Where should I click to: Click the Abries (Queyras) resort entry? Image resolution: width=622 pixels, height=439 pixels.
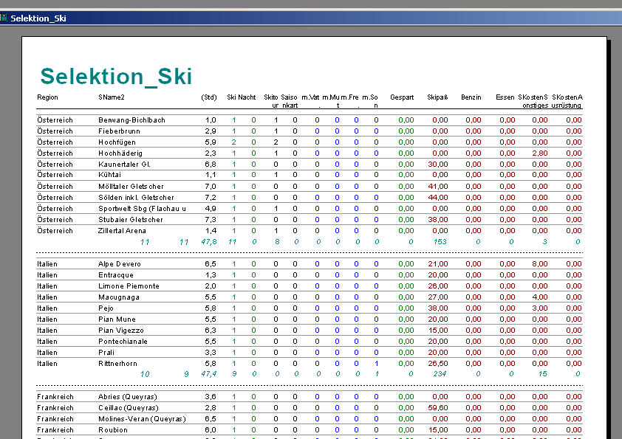[x=126, y=396]
